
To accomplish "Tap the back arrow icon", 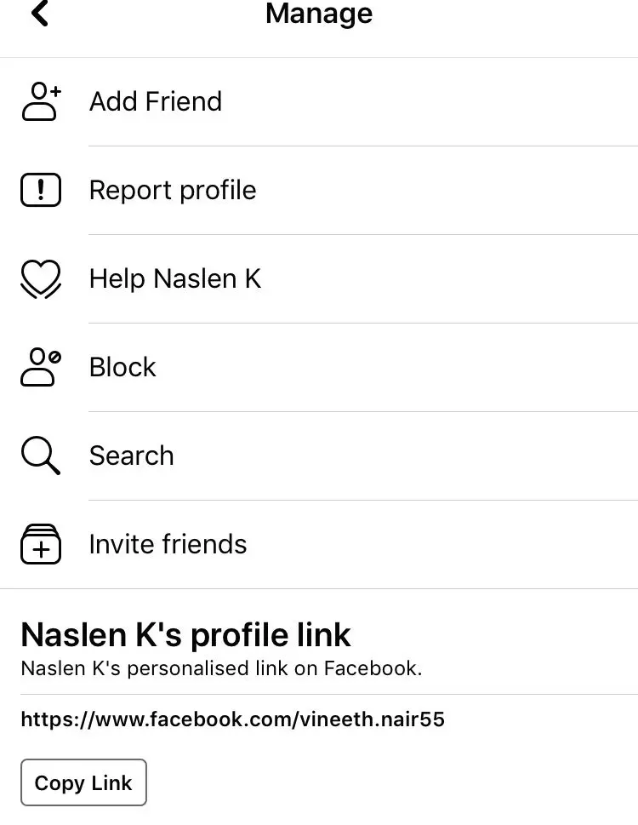I will coord(39,14).
